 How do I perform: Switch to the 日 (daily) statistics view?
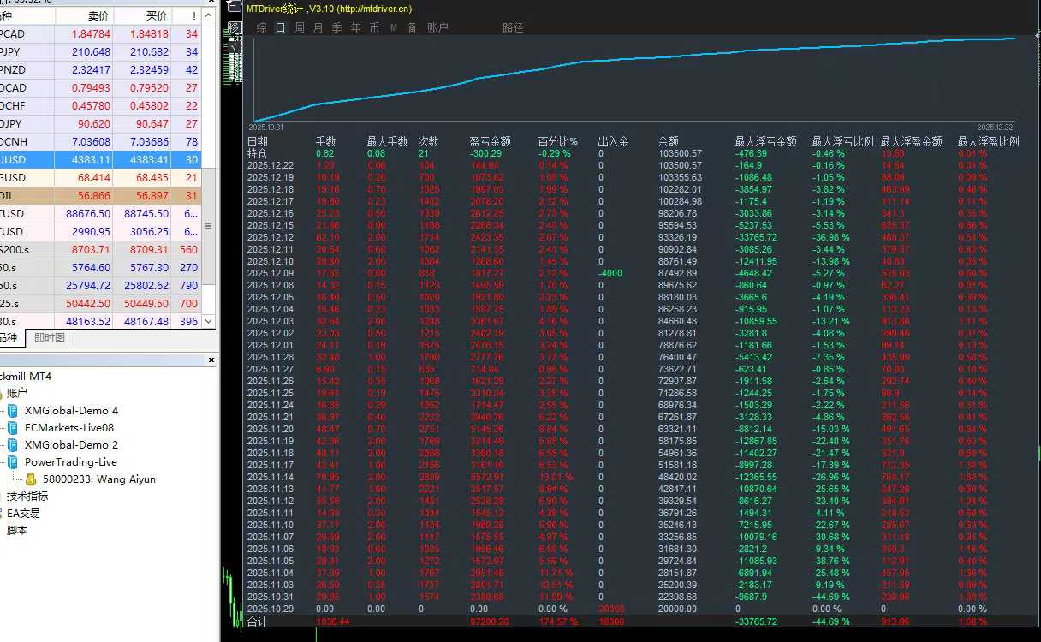point(280,27)
